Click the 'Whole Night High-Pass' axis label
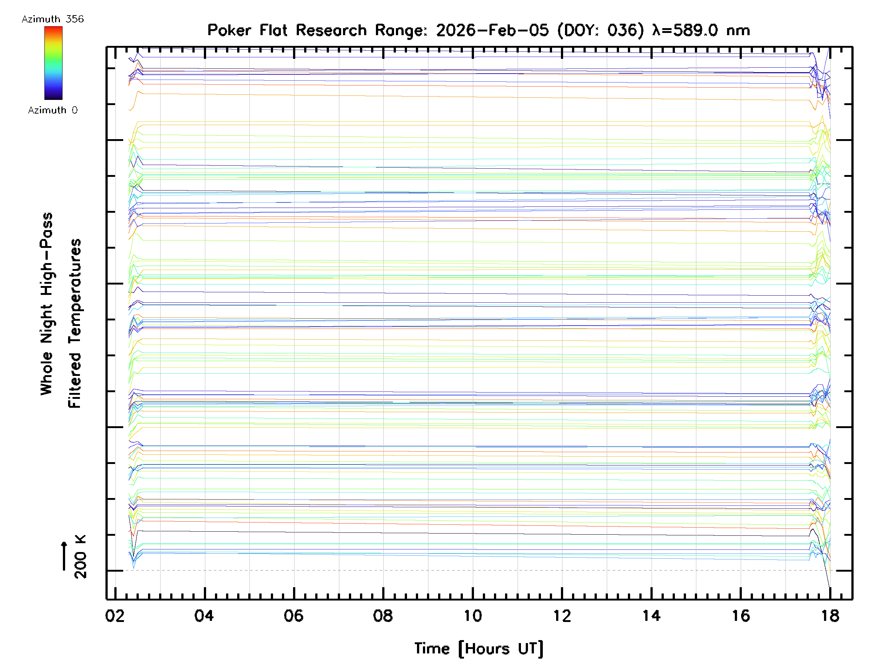Viewport: 888px width, 666px height. [47, 304]
